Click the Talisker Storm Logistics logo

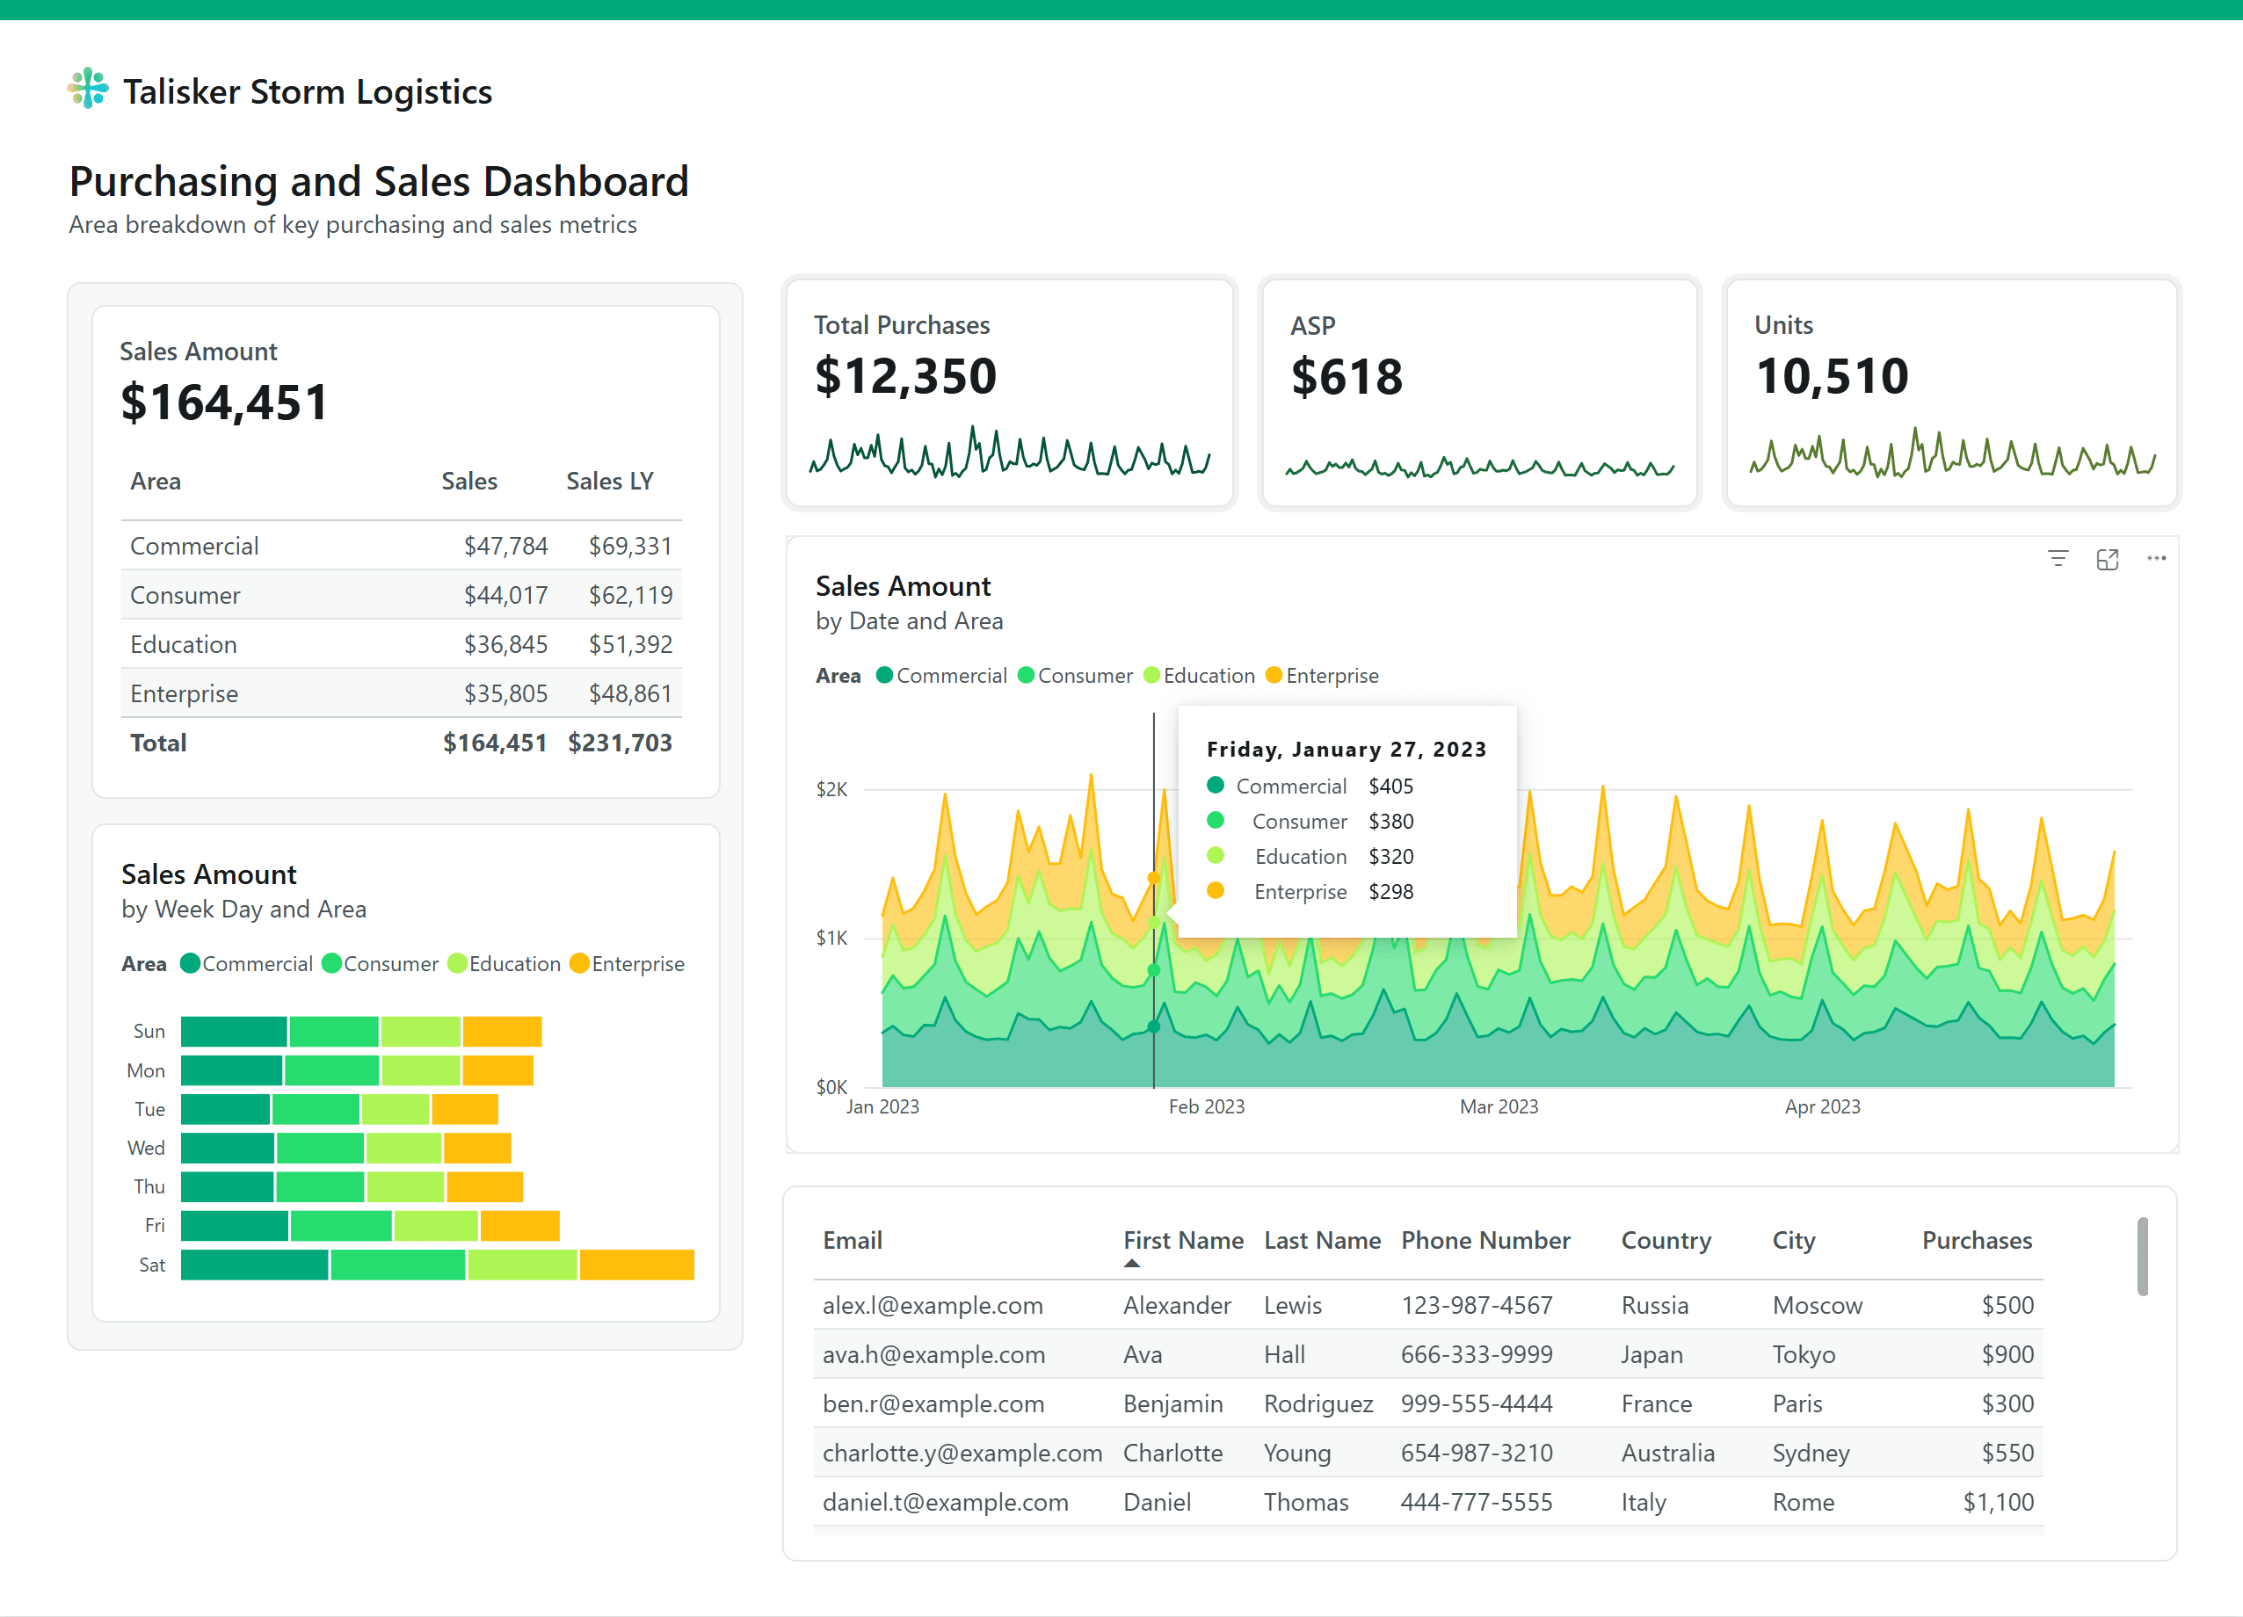(x=88, y=89)
